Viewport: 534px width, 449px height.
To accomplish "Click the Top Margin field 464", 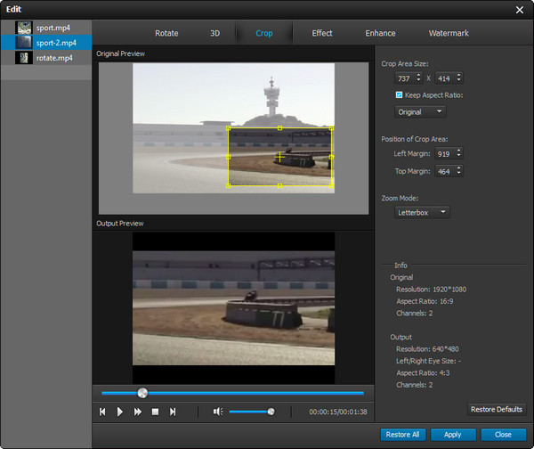I will point(445,171).
